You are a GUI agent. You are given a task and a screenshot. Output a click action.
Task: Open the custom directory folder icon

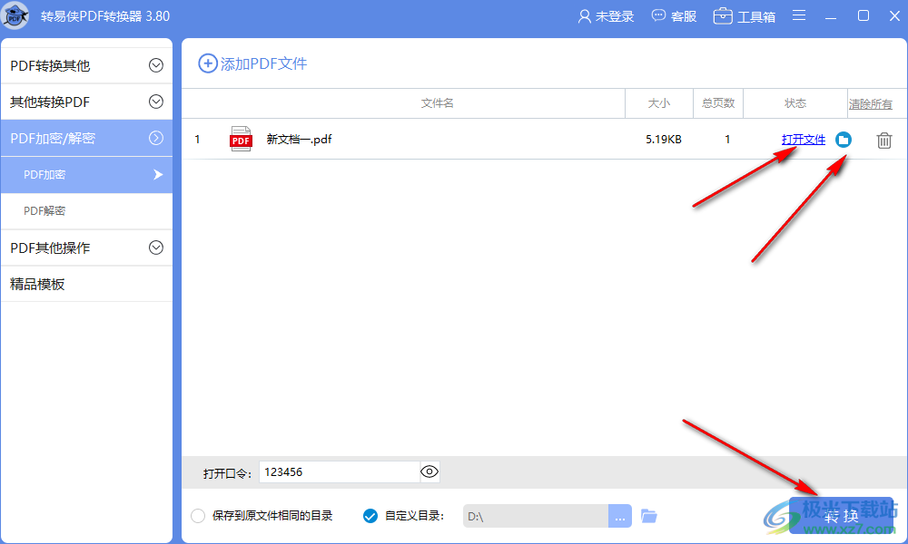[649, 516]
